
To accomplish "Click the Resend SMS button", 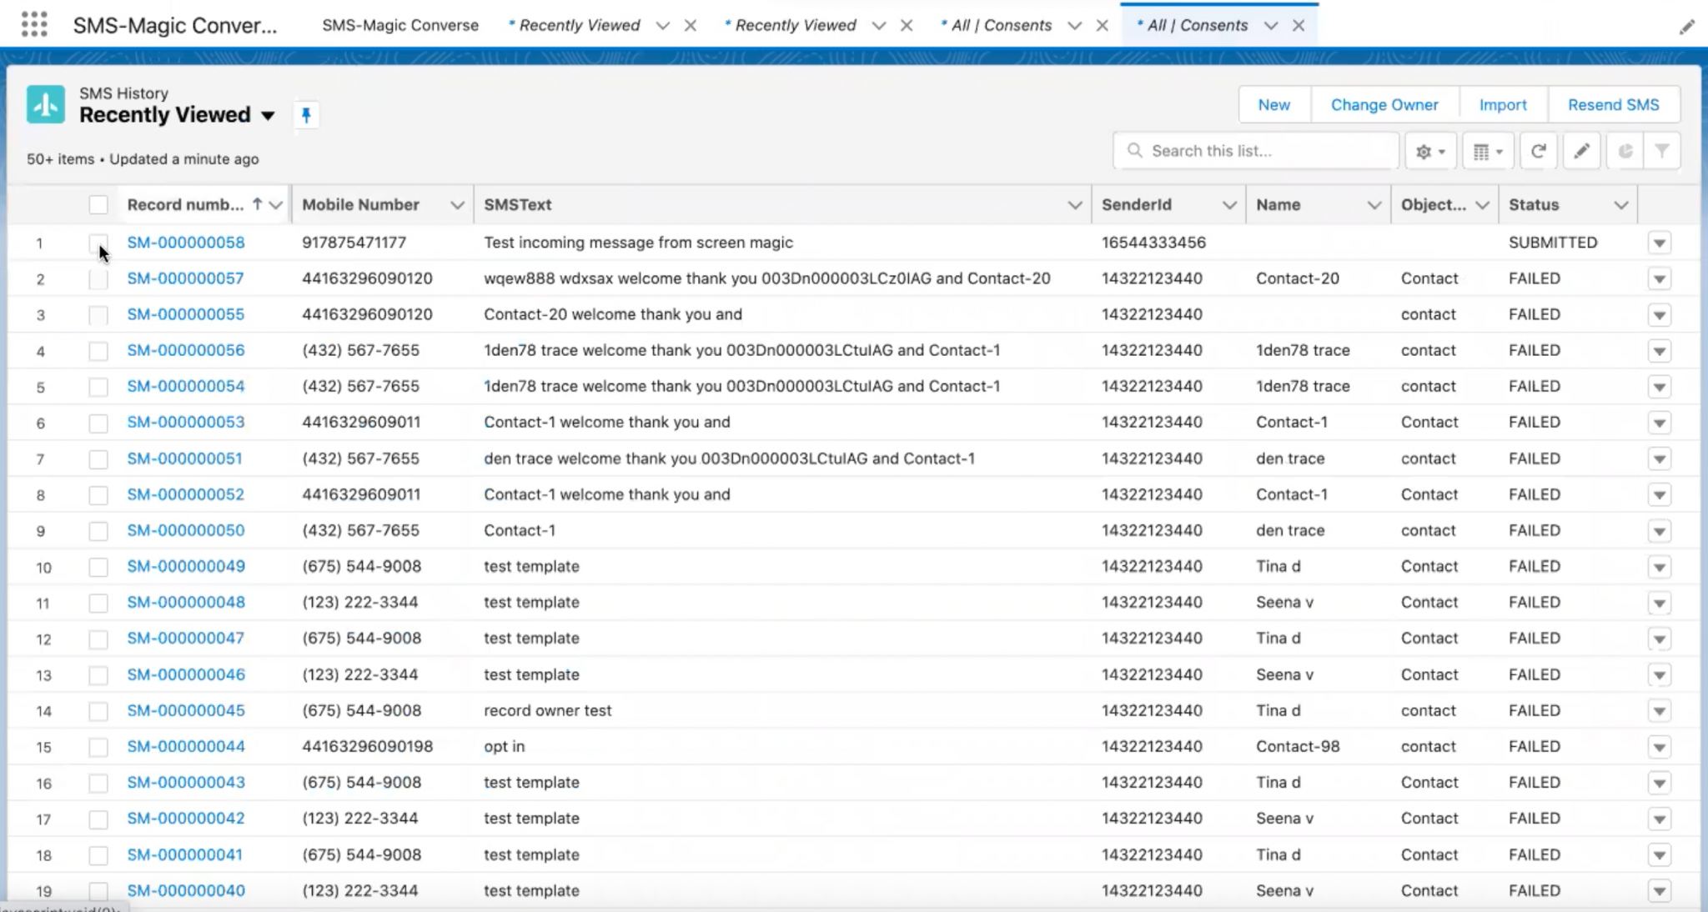I will tap(1613, 105).
